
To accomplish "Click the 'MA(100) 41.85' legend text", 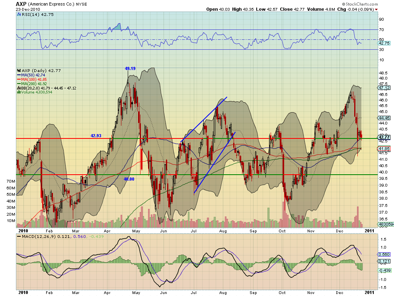I will pyautogui.click(x=34, y=80).
